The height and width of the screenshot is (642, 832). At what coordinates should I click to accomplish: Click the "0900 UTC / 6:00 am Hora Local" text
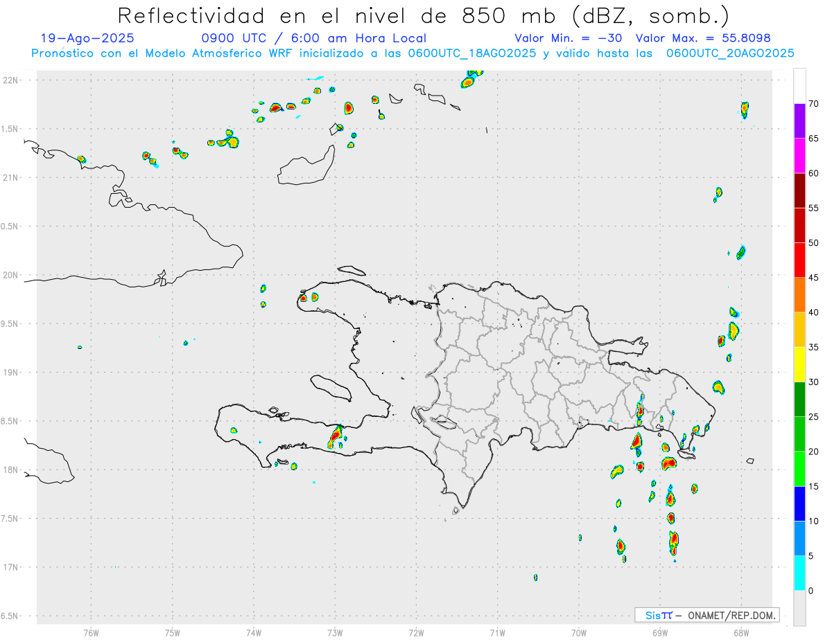[x=313, y=38]
